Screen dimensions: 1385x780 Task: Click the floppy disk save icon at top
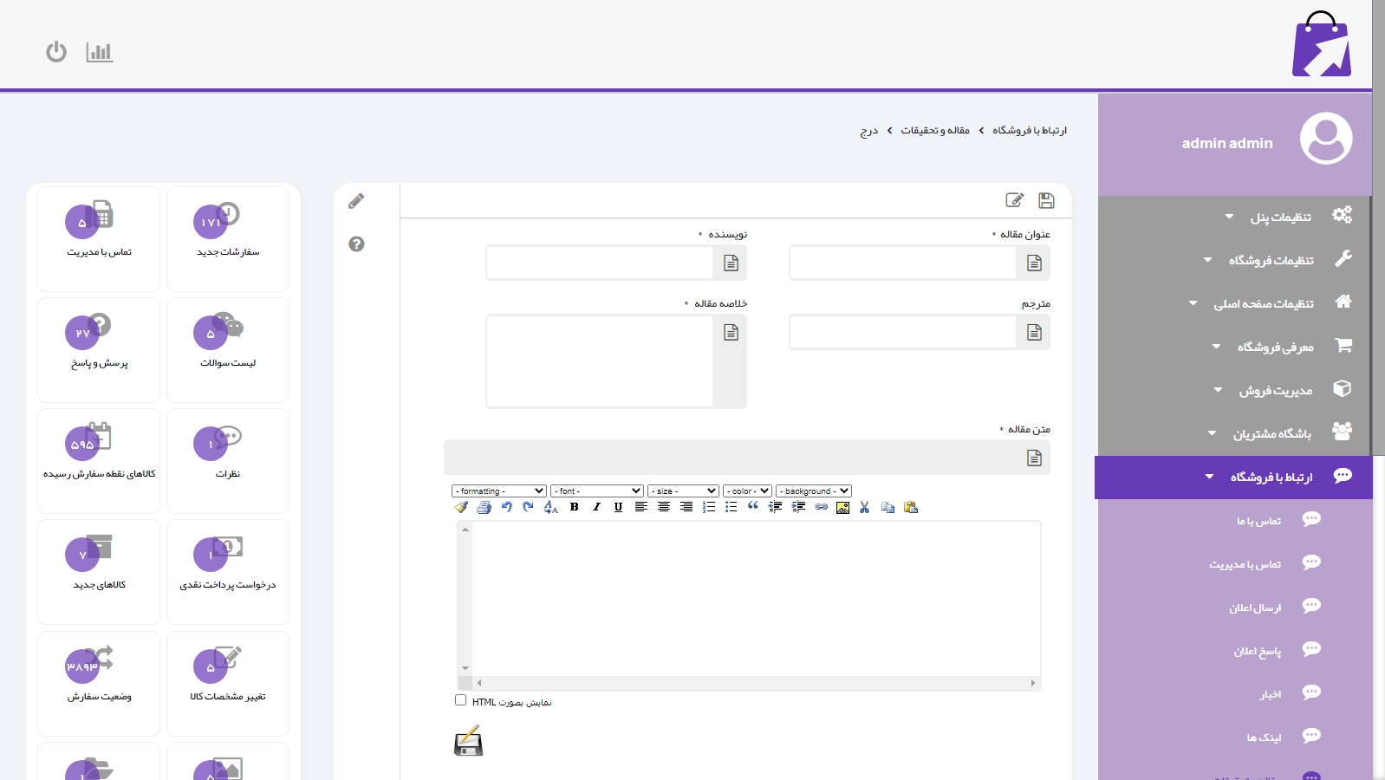[x=1046, y=200]
